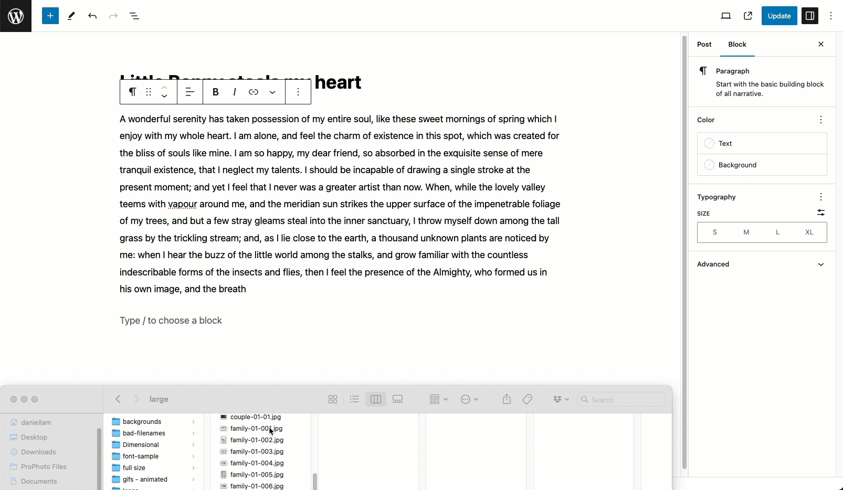Open the Color options three-dot menu

[x=821, y=120]
